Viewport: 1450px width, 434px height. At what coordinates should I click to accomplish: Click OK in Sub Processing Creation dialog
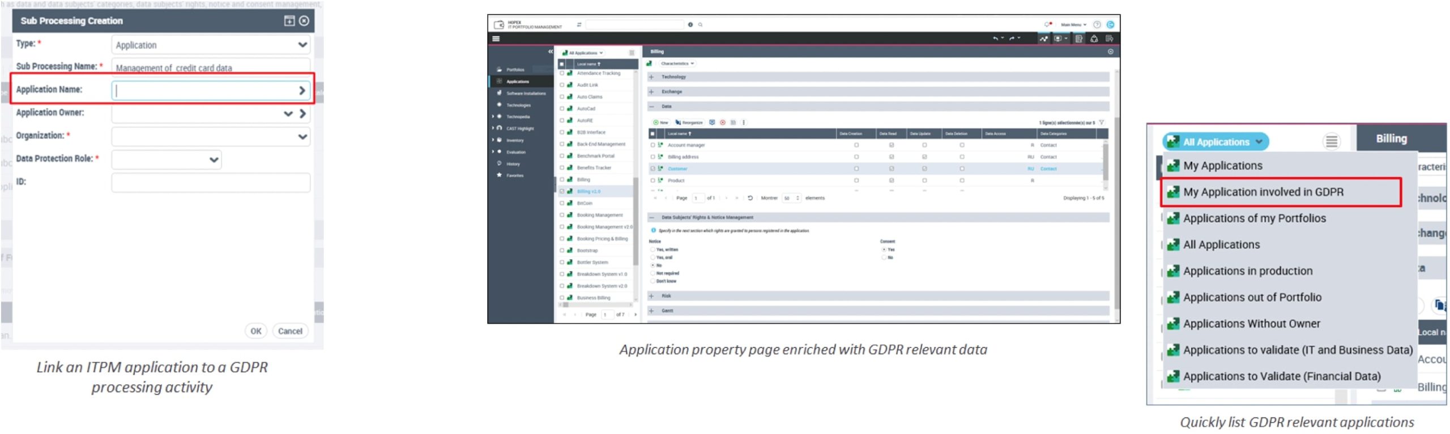coord(256,331)
